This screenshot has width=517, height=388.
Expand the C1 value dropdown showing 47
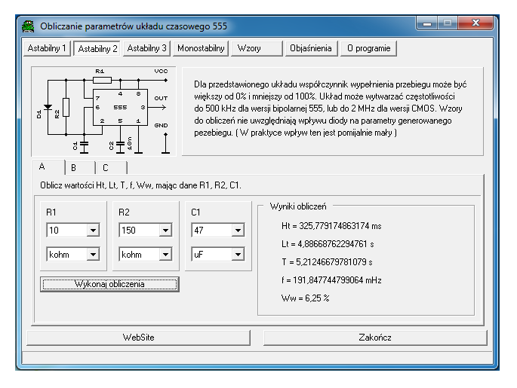pyautogui.click(x=238, y=230)
